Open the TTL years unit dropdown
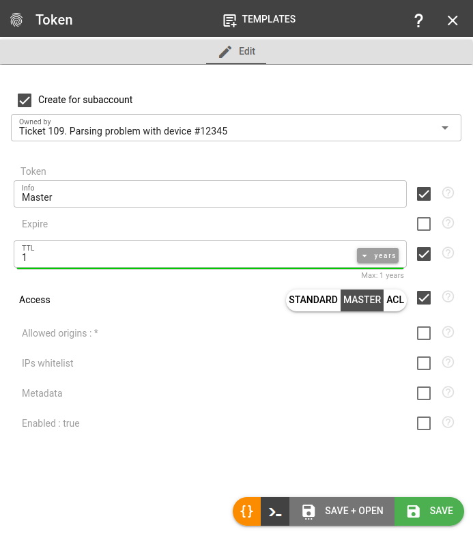 click(377, 255)
